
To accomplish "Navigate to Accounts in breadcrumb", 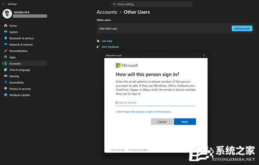I will click(x=107, y=12).
